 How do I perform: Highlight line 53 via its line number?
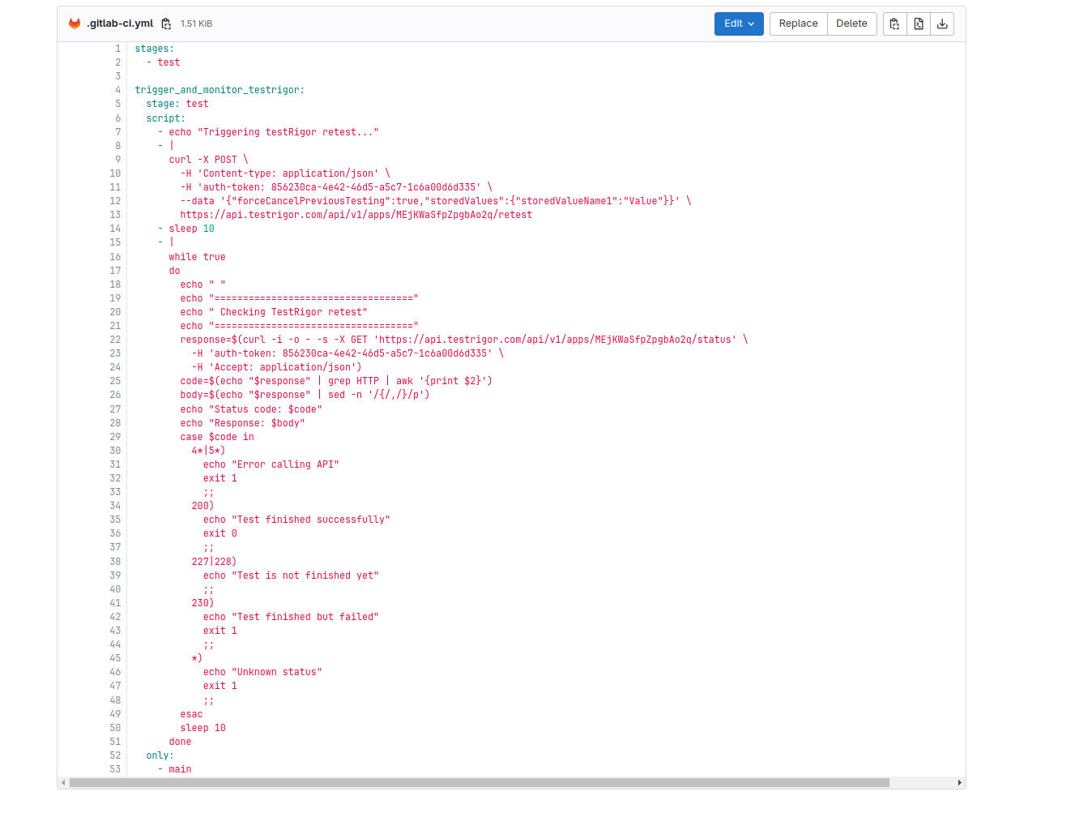(x=115, y=769)
